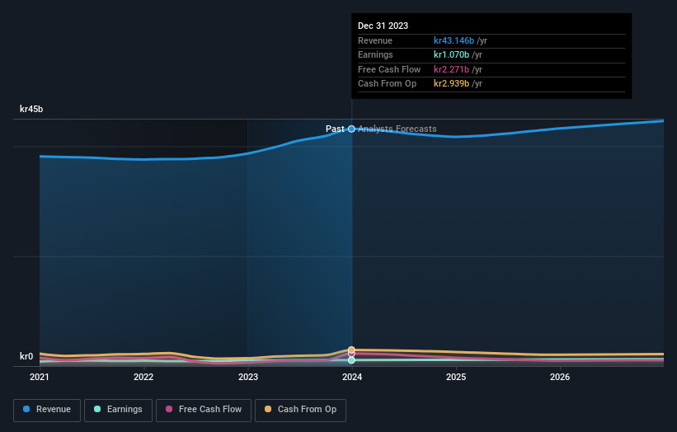This screenshot has width=677, height=432.
Task: Click the 2025 x-axis label
Action: (456, 377)
